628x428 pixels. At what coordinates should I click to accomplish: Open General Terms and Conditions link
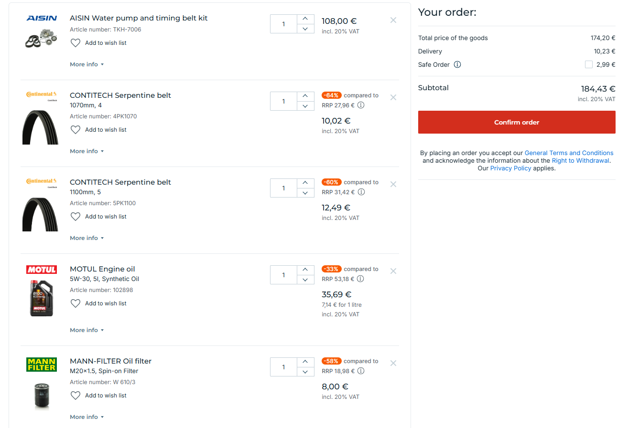[x=569, y=153]
